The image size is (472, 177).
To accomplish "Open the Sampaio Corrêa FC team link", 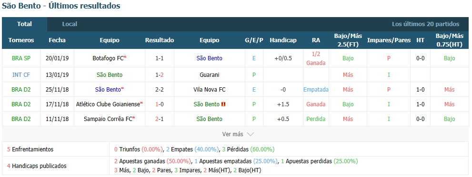I will pos(109,119).
